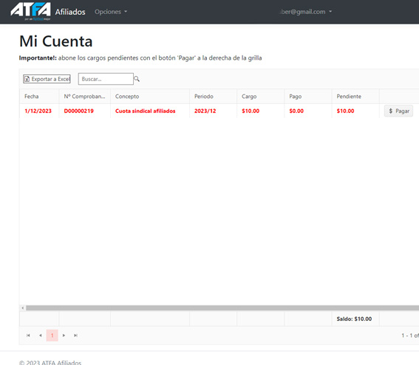
Task: Select page 1 in the pager
Action: point(52,336)
